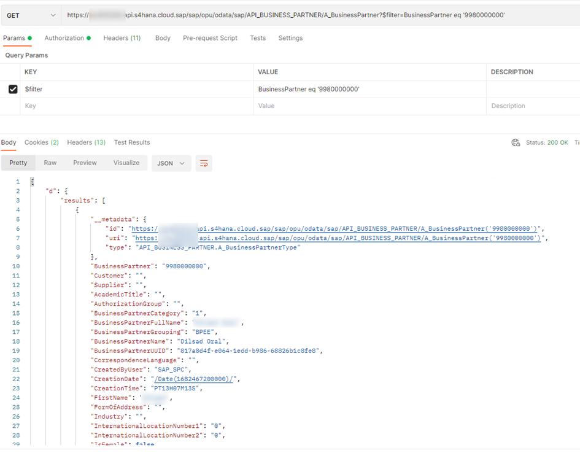Open the Test Results tab
Image resolution: width=580 pixels, height=453 pixels.
coord(131,142)
